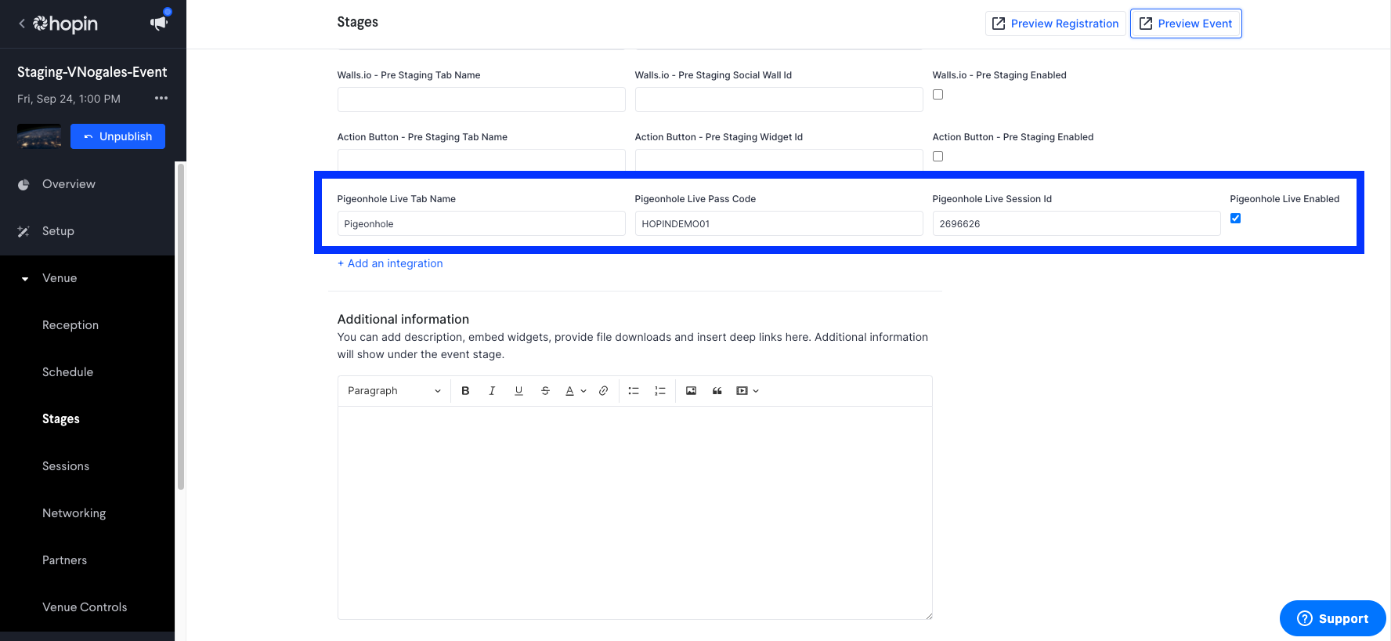Toggle italic formatting in editor
Screen dimensions: 1391x641
click(x=492, y=391)
